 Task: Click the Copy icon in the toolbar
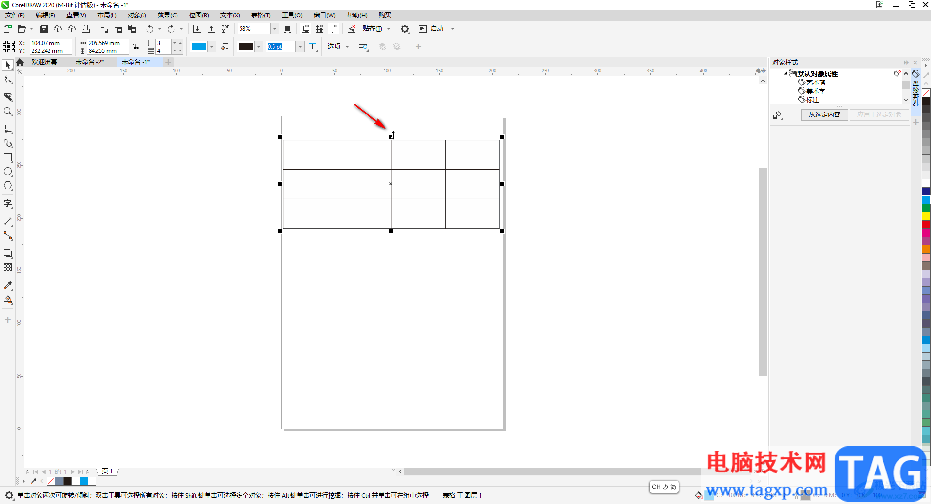117,29
